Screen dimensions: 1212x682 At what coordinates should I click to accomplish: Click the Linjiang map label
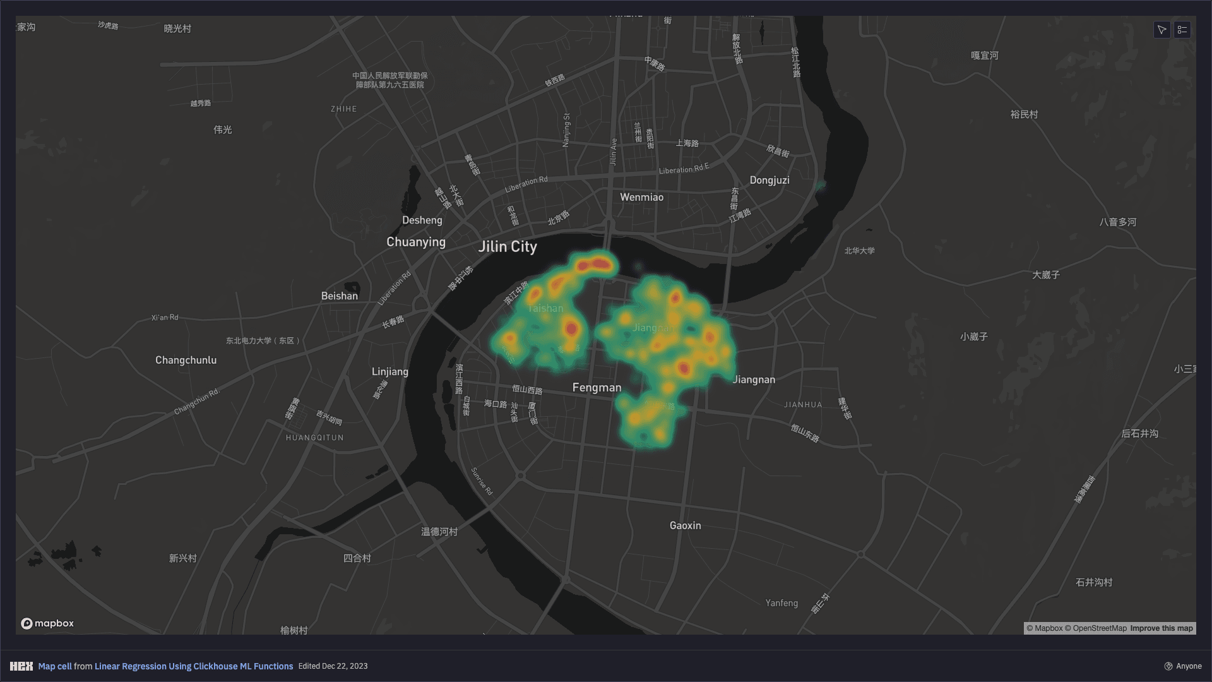coord(389,372)
